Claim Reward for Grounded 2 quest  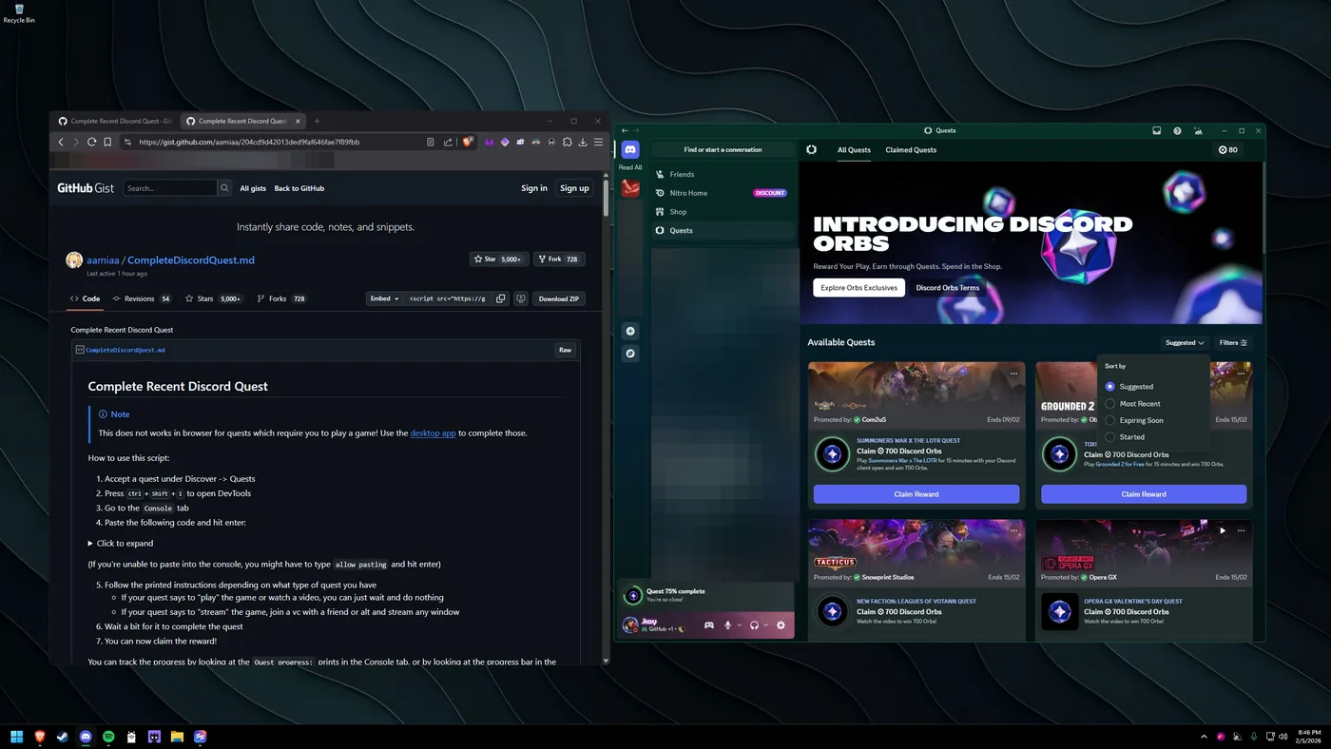(x=1144, y=494)
